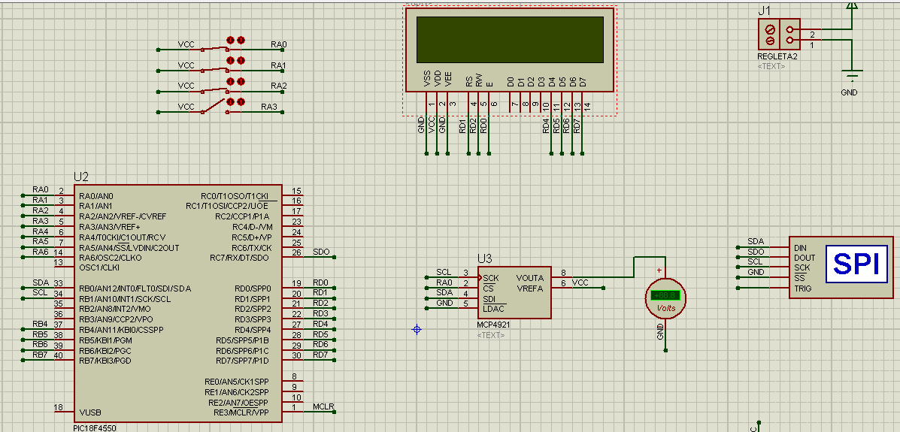900x432 pixels.
Task: Click the RB0/AN12/INT0/FLT0/SDI/SDA pin name
Action: [x=135, y=289]
